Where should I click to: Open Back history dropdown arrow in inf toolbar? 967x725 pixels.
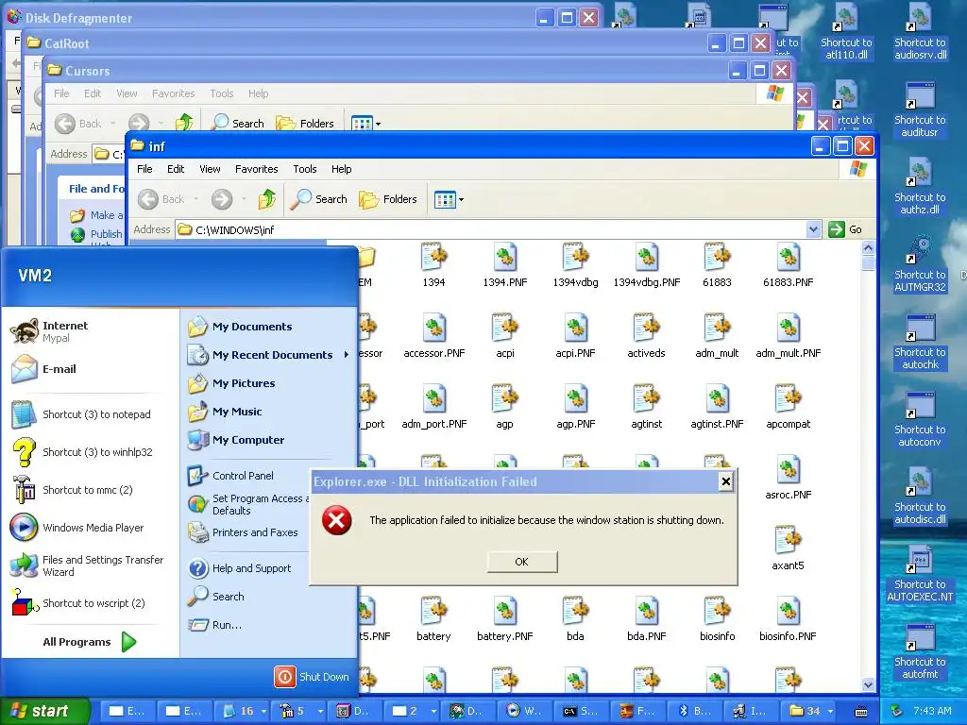[196, 199]
